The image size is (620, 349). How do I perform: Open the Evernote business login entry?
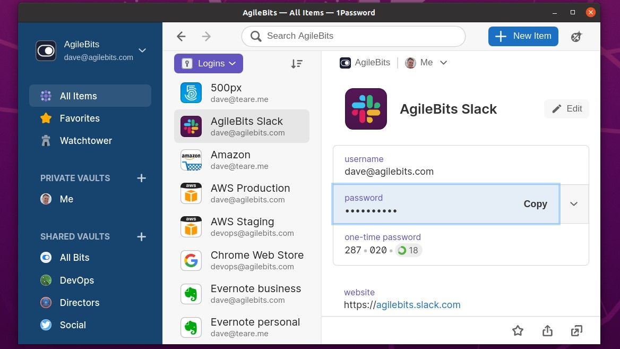click(x=242, y=294)
